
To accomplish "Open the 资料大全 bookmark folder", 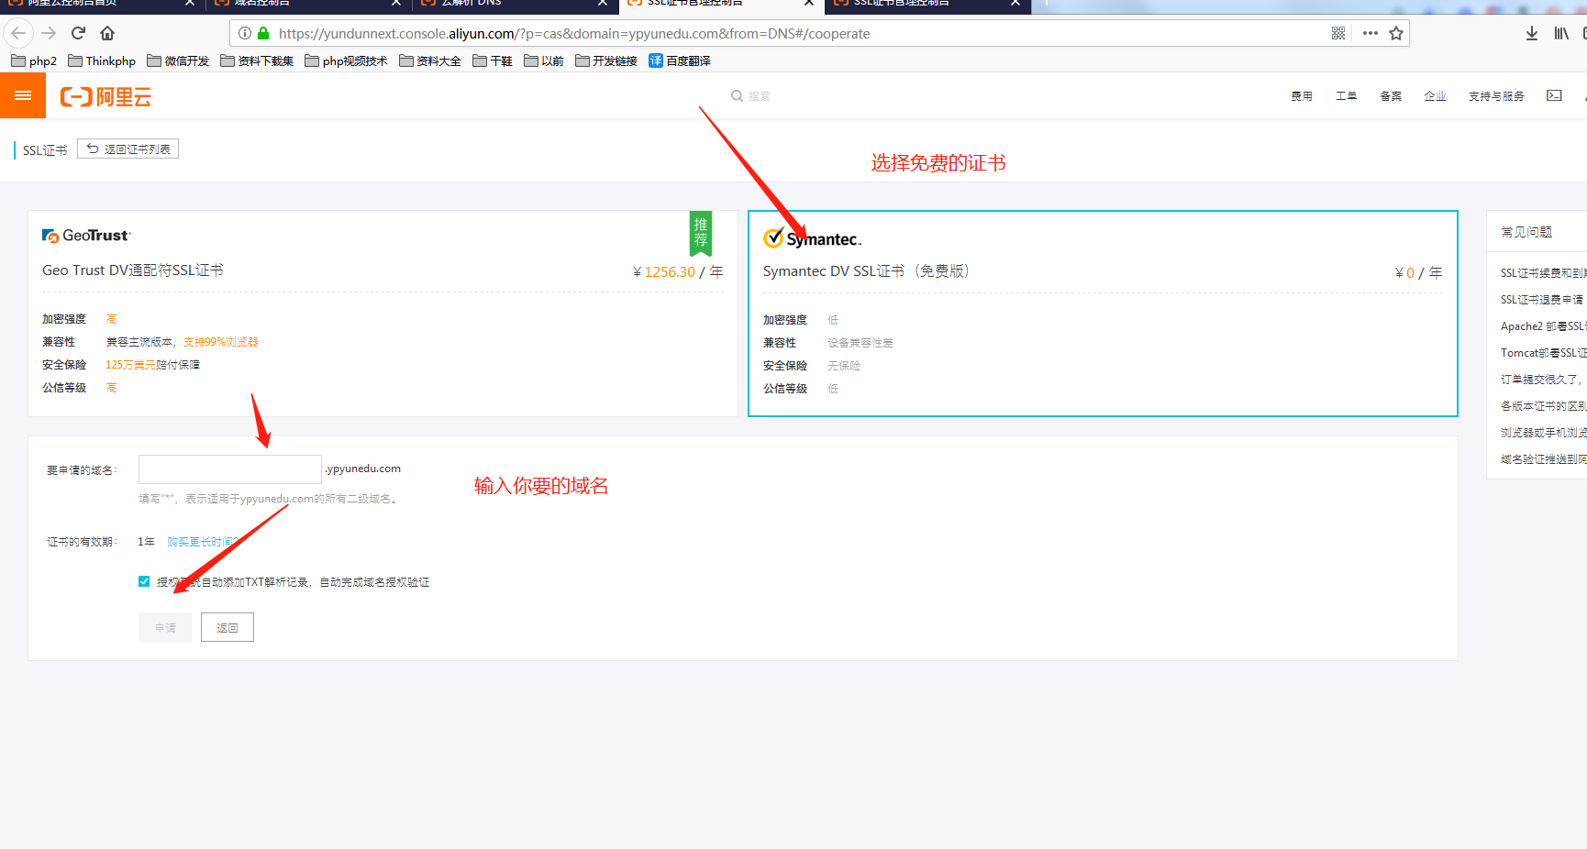I will (x=430, y=61).
